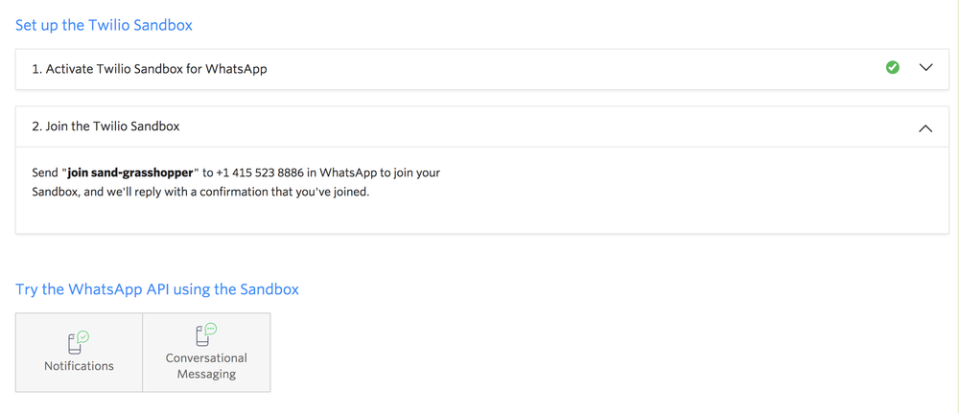Click the green checkmark on step 1
959x413 pixels.
[x=892, y=67]
